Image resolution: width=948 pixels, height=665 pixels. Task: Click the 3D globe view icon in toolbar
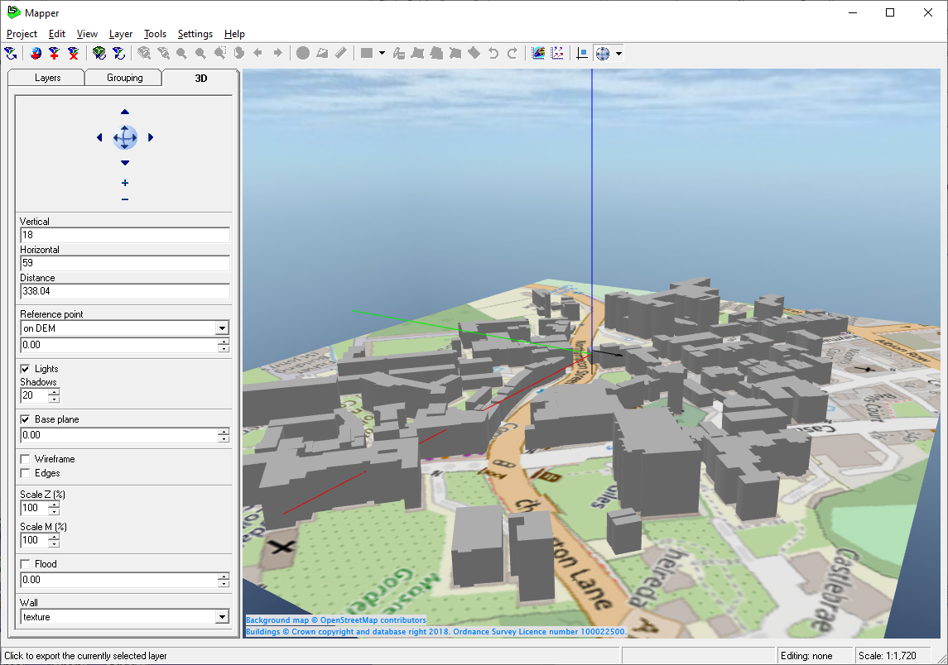(603, 54)
